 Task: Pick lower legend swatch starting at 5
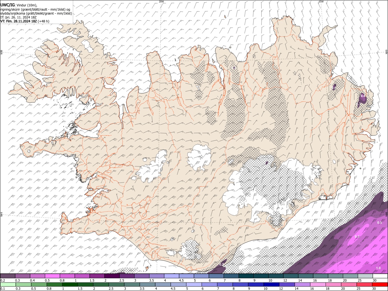click(193, 284)
